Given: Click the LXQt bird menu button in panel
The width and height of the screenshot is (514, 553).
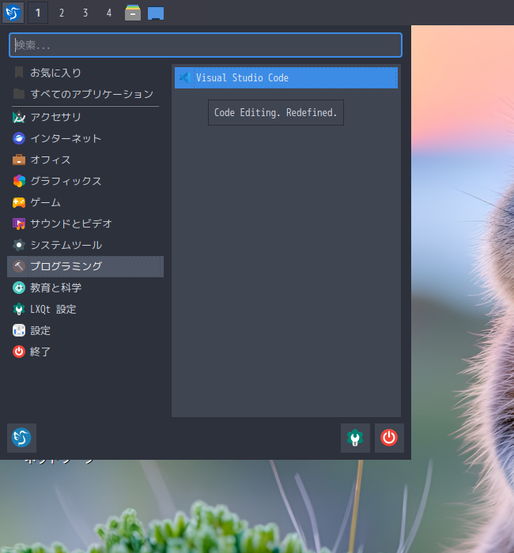Looking at the screenshot, I should [13, 13].
